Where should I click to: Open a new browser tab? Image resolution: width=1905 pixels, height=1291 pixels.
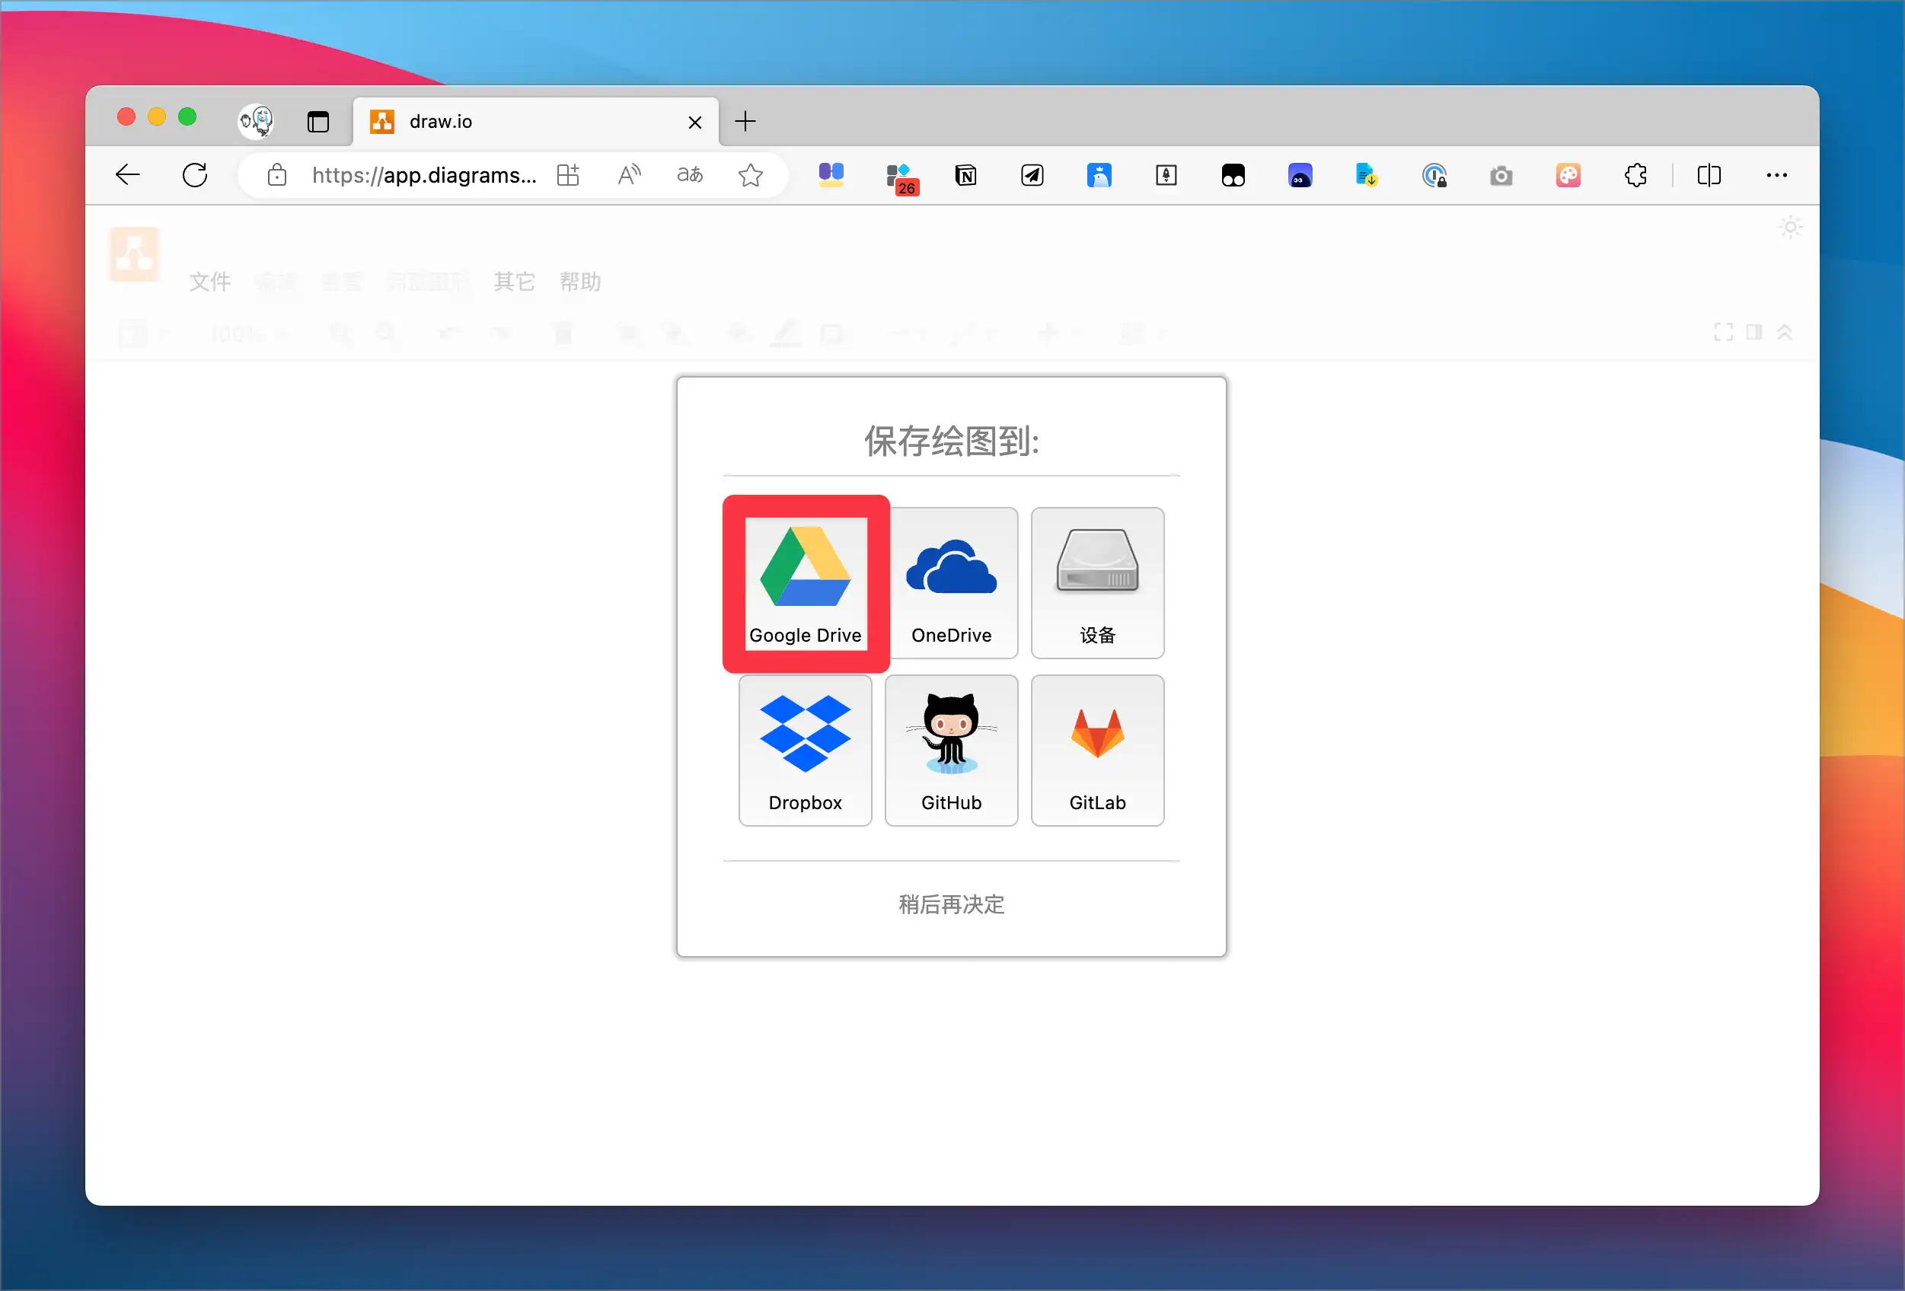coord(745,121)
